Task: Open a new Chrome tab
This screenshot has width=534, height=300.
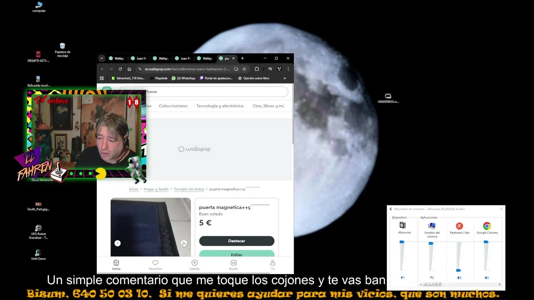Action: [x=242, y=58]
